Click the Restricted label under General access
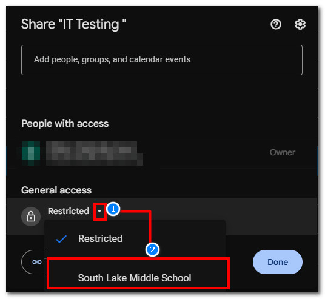 (x=69, y=211)
